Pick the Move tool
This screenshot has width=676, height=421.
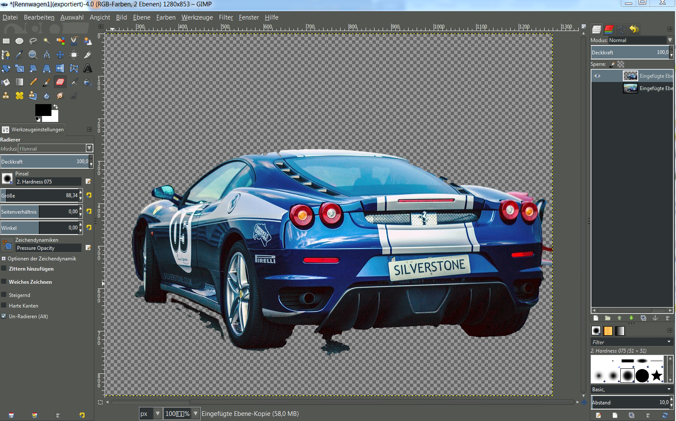(x=60, y=55)
